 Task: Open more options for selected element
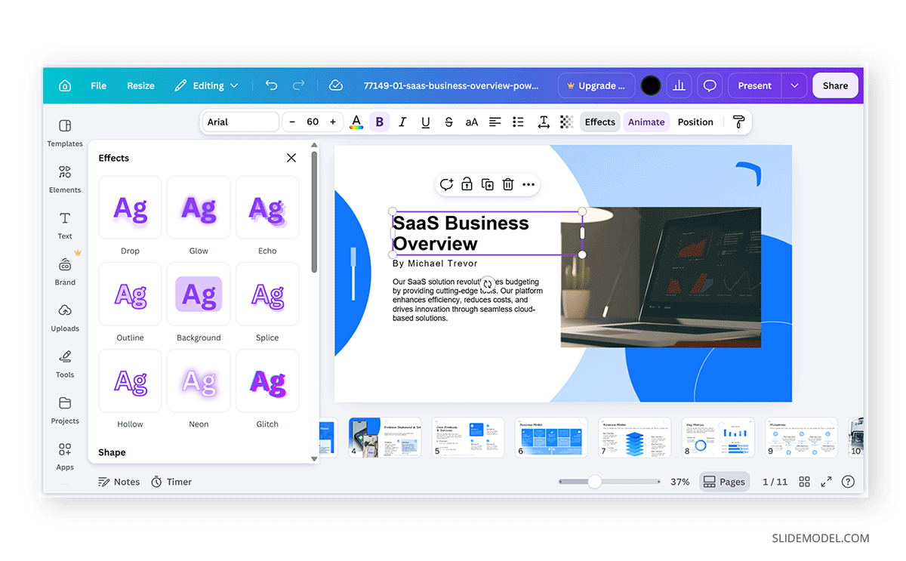point(528,184)
